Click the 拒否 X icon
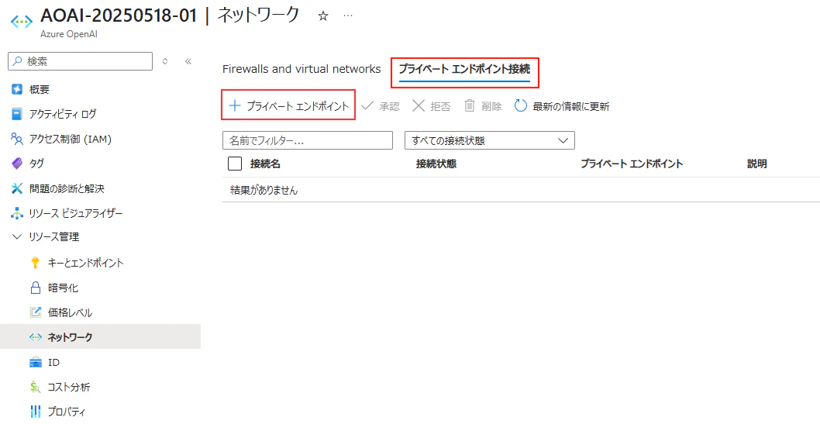This screenshot has height=424, width=820. pyautogui.click(x=419, y=106)
